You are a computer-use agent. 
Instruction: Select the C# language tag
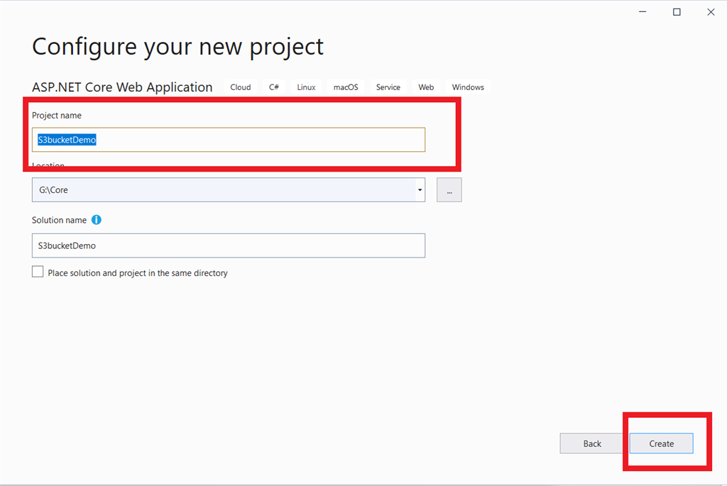(274, 87)
